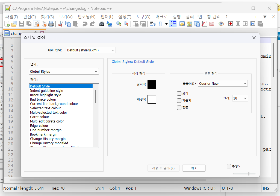The width and height of the screenshot is (280, 196).
Task: Enable the 기울임 italic checkbox
Action: pos(179,101)
